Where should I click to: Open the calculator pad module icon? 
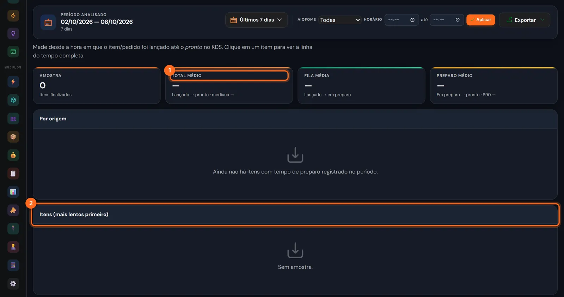[x=13, y=265]
